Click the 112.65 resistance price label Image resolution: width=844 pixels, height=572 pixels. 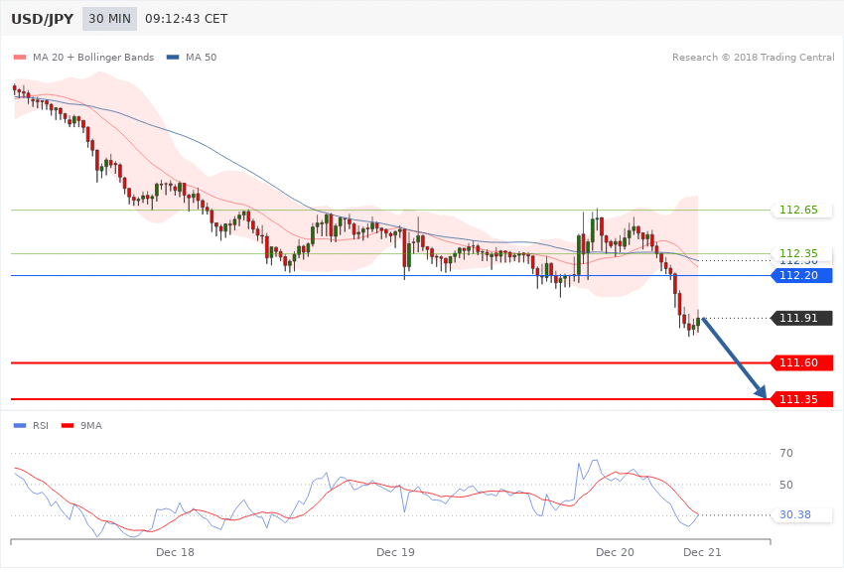802,210
